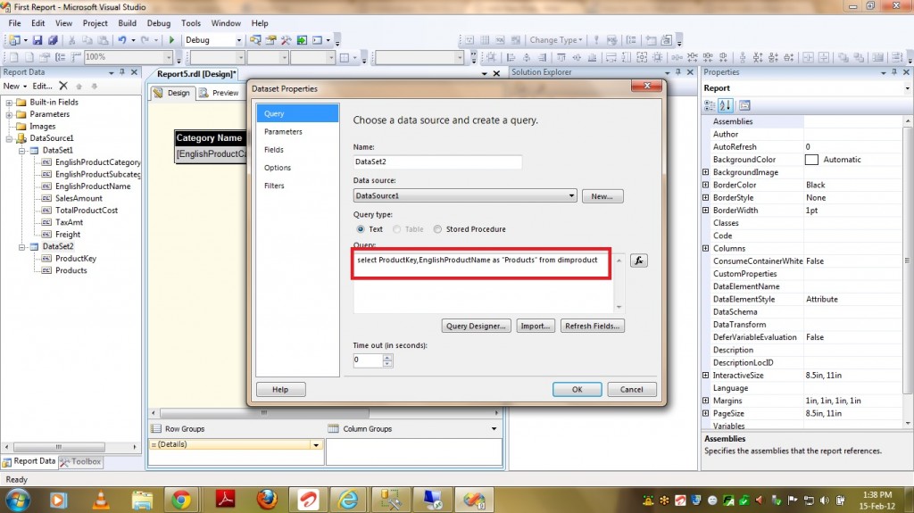
Task: Switch to the Fields page in Dataset Properties
Action: (x=274, y=150)
